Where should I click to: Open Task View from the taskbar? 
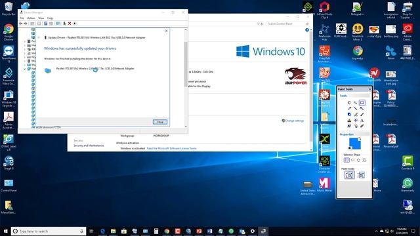point(91,231)
